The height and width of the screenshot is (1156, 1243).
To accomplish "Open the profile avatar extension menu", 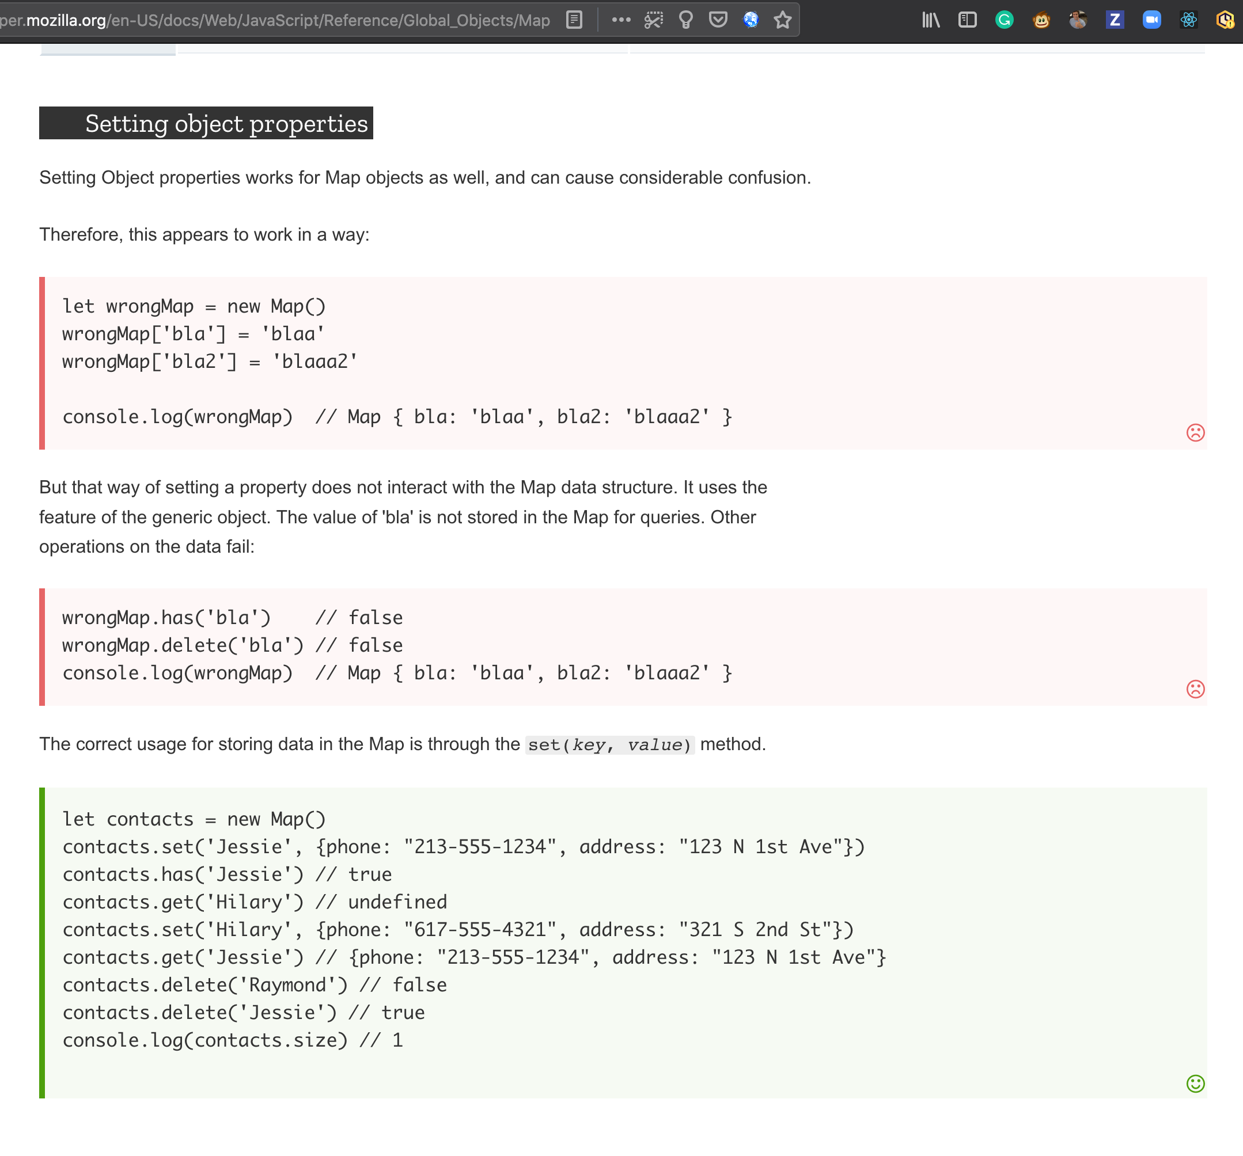I will point(1078,20).
